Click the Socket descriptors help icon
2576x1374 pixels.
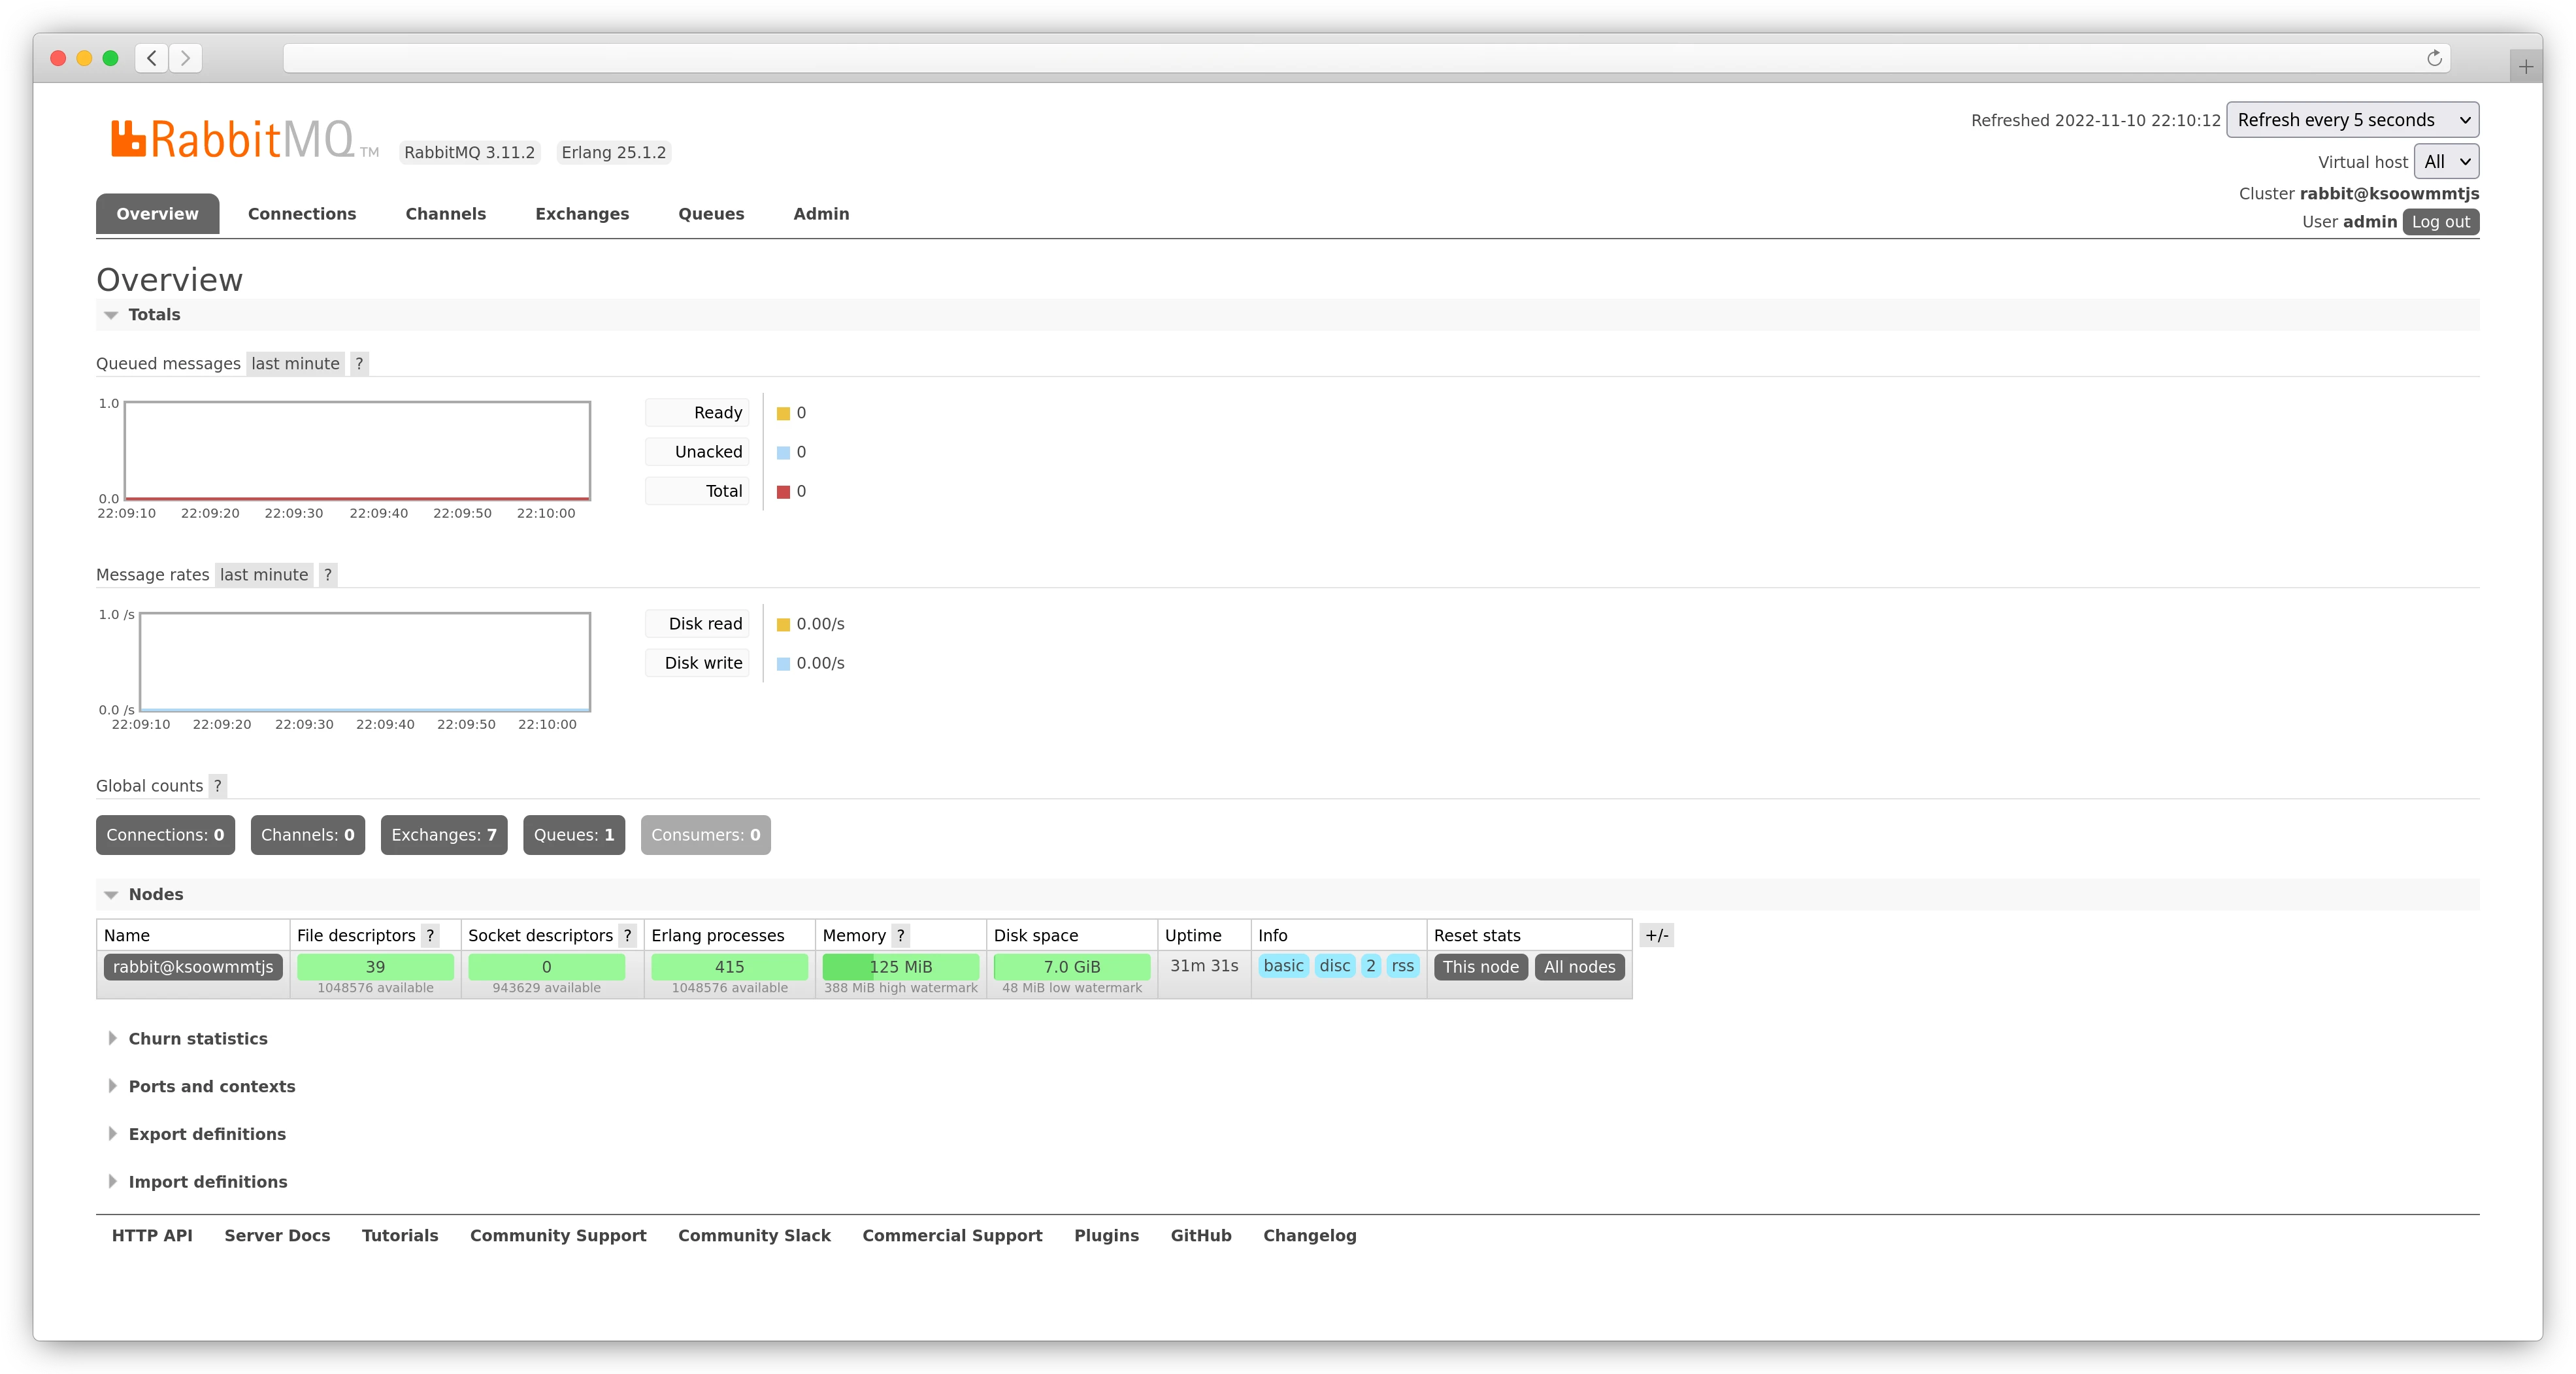tap(627, 935)
